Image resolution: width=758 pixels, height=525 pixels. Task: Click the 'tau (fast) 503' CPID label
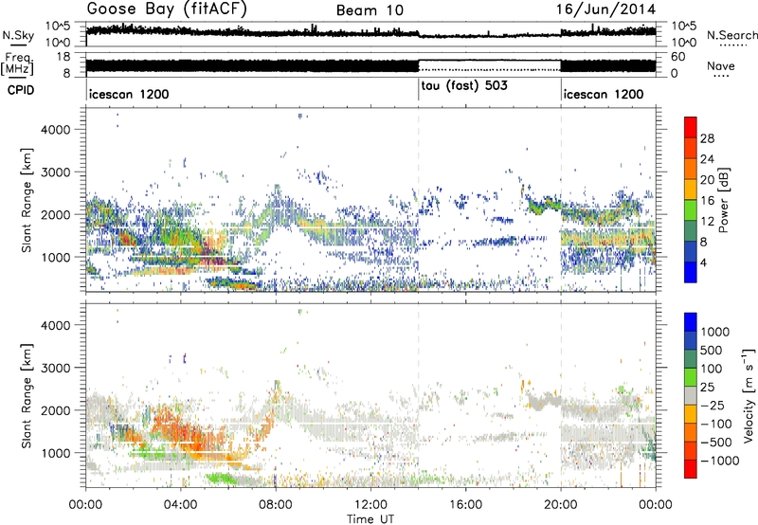464,86
